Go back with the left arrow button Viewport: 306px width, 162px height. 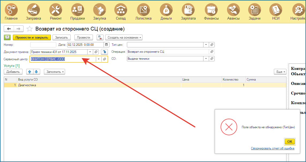tap(9, 29)
